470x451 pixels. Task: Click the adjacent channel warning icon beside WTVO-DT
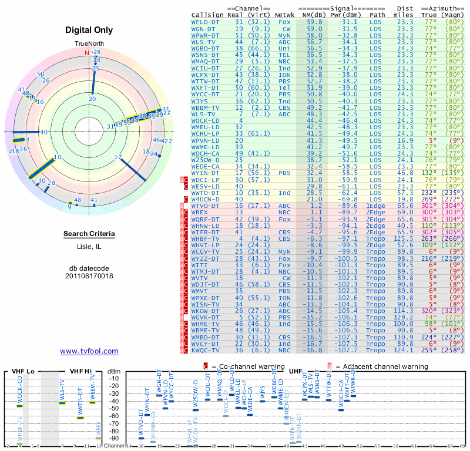click(181, 206)
